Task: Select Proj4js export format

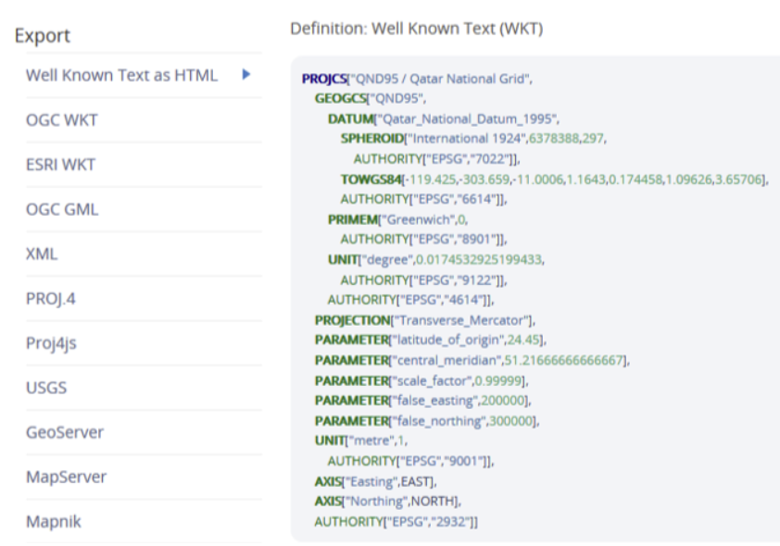Action: pyautogui.click(x=51, y=342)
